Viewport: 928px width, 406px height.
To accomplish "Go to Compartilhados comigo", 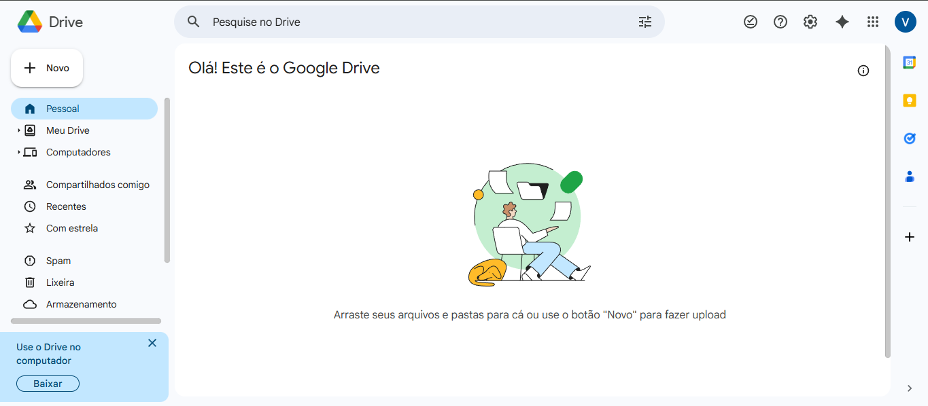I will point(97,185).
